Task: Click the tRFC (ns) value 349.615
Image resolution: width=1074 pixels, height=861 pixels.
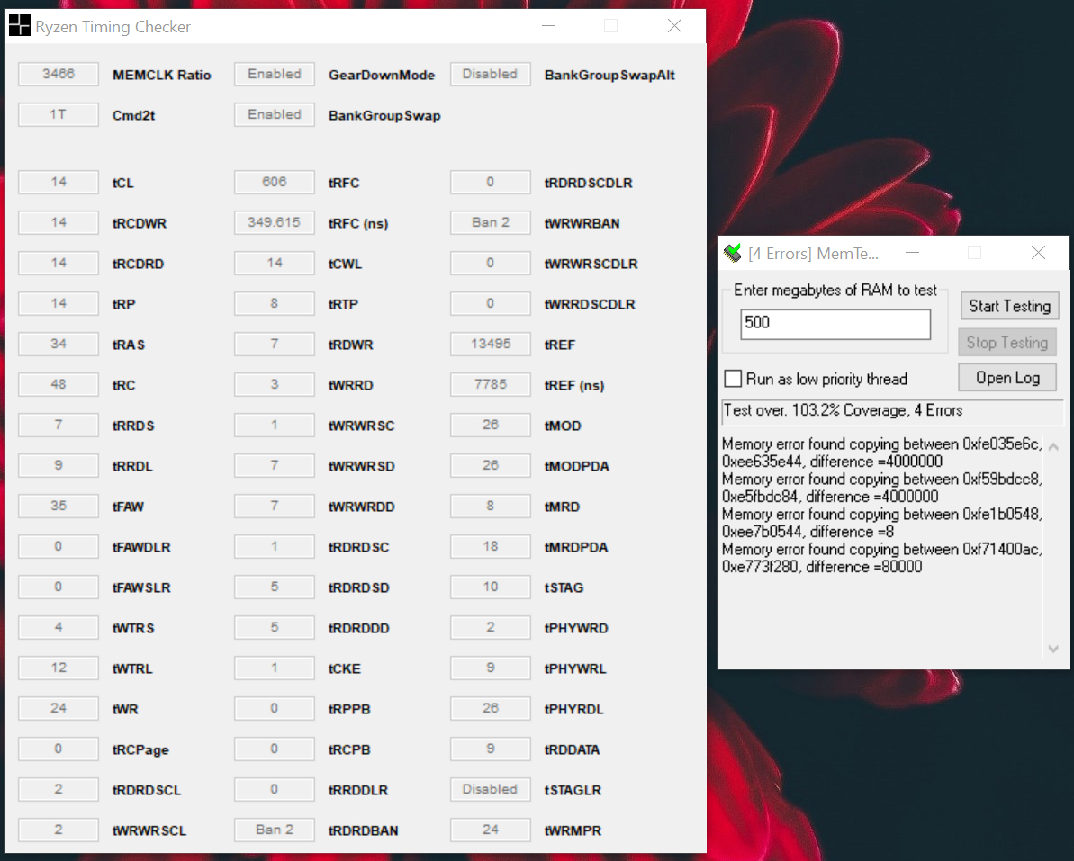Action: click(x=274, y=222)
